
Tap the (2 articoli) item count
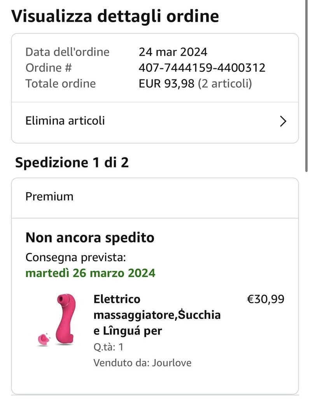[x=225, y=84]
